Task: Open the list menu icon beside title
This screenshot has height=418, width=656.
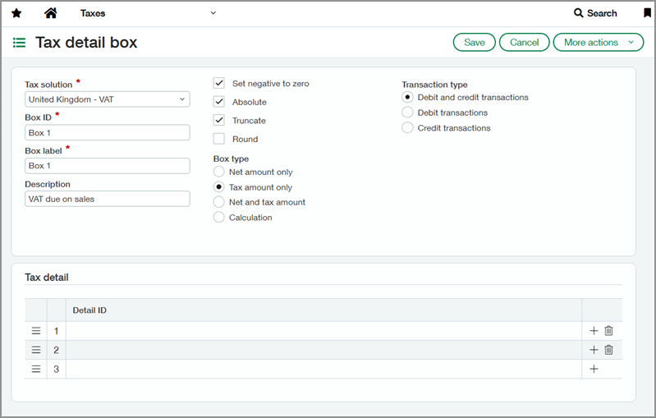Action: pos(19,43)
